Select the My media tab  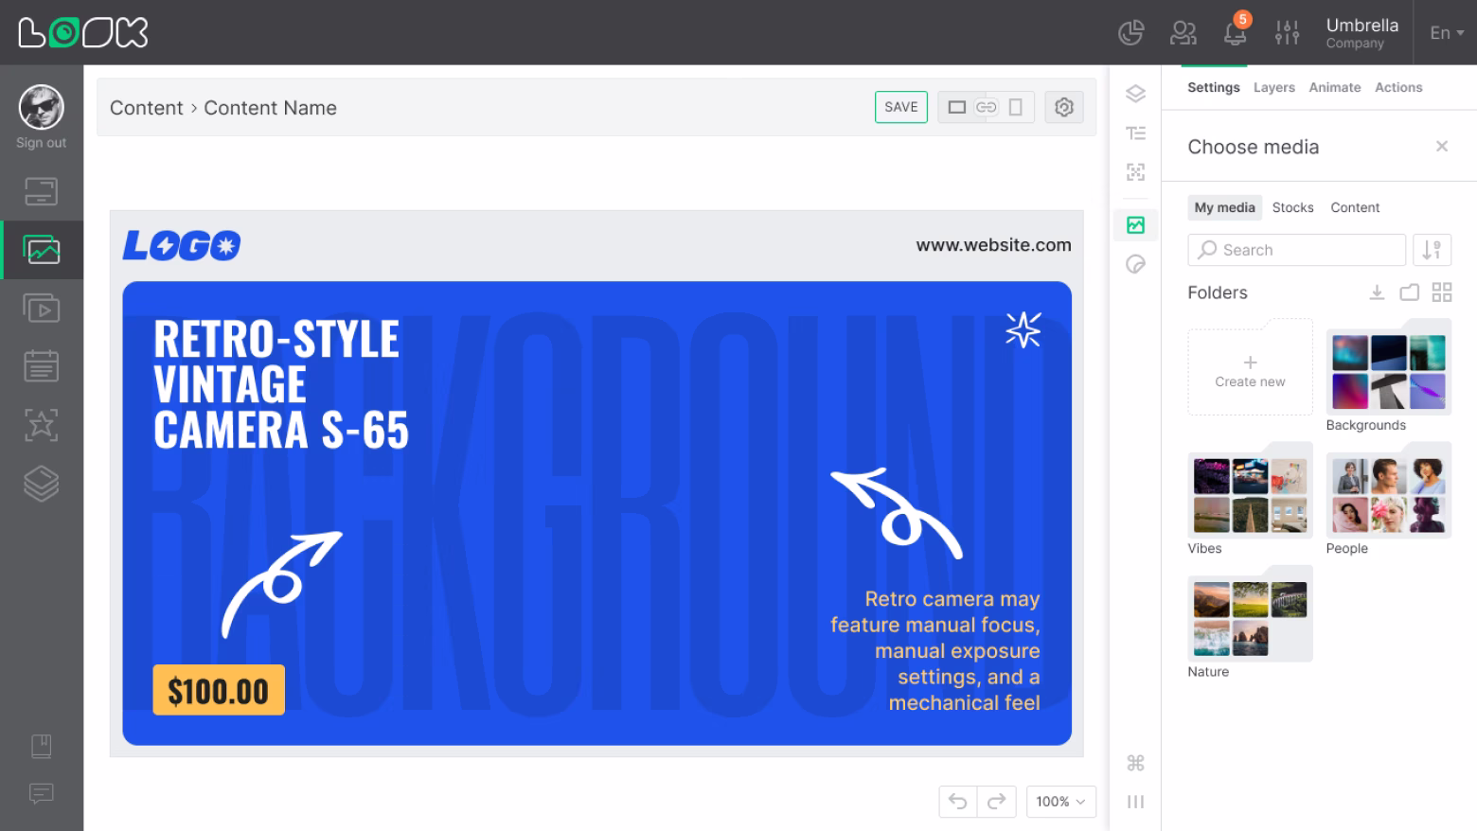point(1224,207)
